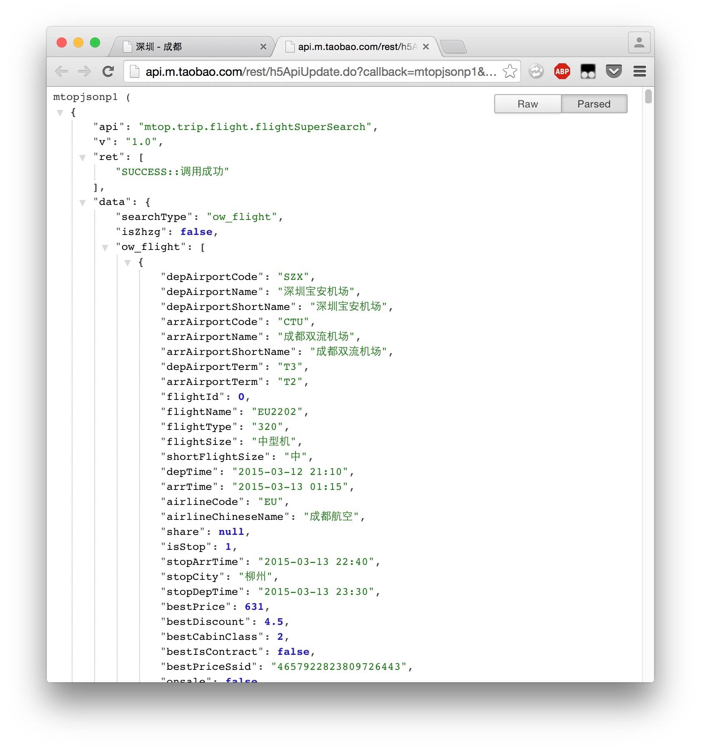The image size is (701, 749).
Task: Click the depTime "2015-03-12 21:10" value
Action: click(x=290, y=472)
